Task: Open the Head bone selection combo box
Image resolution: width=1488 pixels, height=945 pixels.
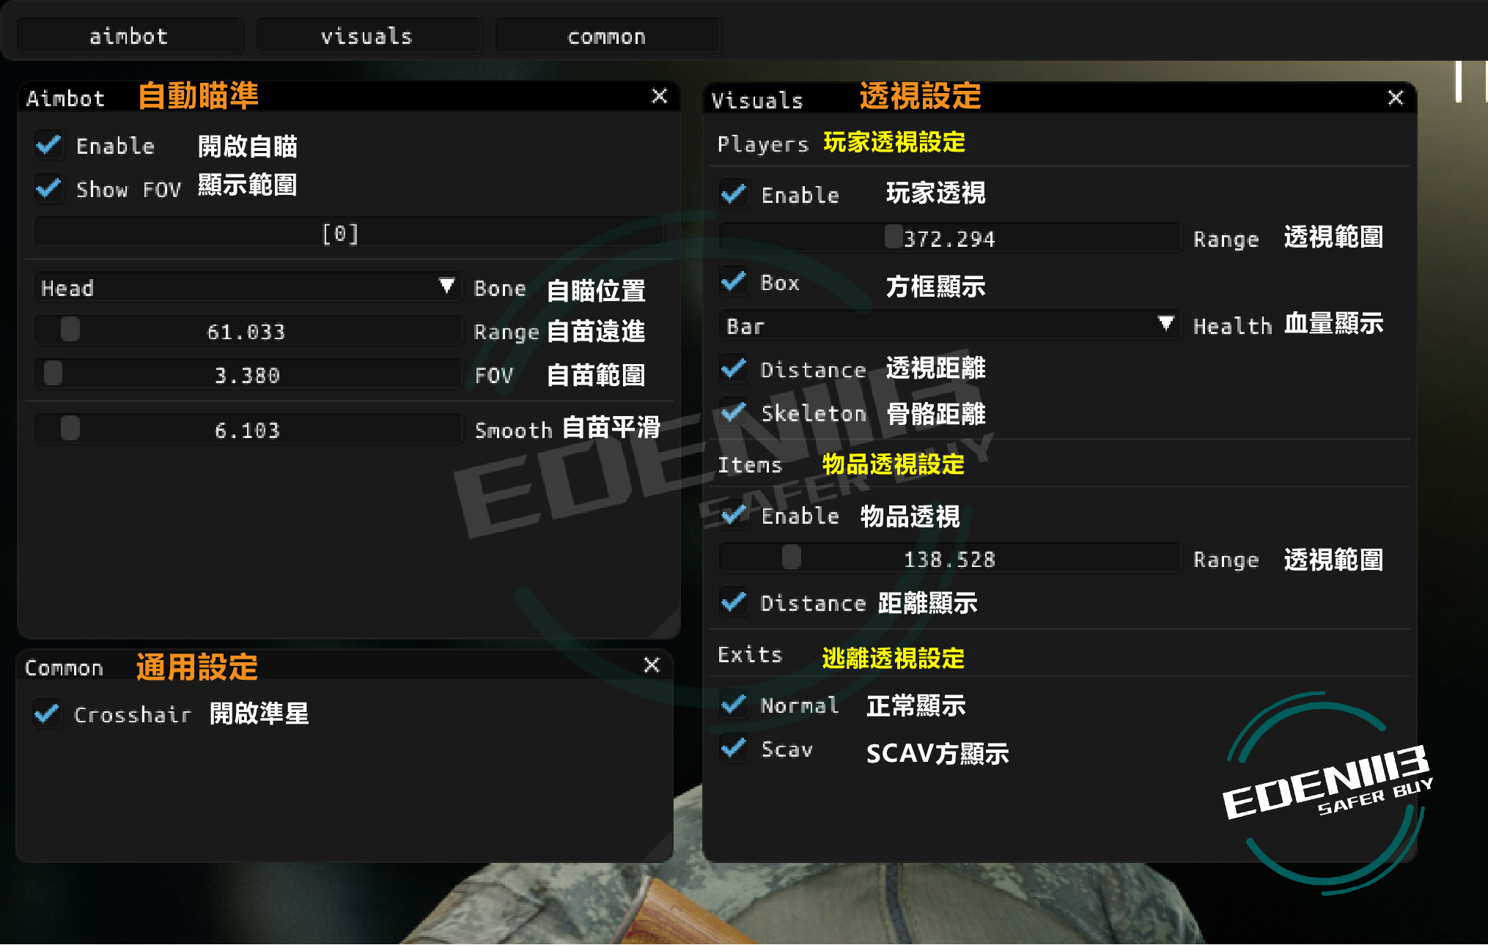Action: click(248, 286)
